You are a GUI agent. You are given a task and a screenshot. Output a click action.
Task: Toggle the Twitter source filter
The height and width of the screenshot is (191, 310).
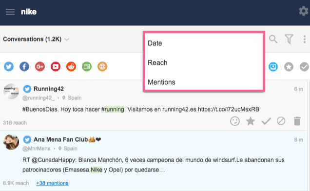click(x=9, y=66)
